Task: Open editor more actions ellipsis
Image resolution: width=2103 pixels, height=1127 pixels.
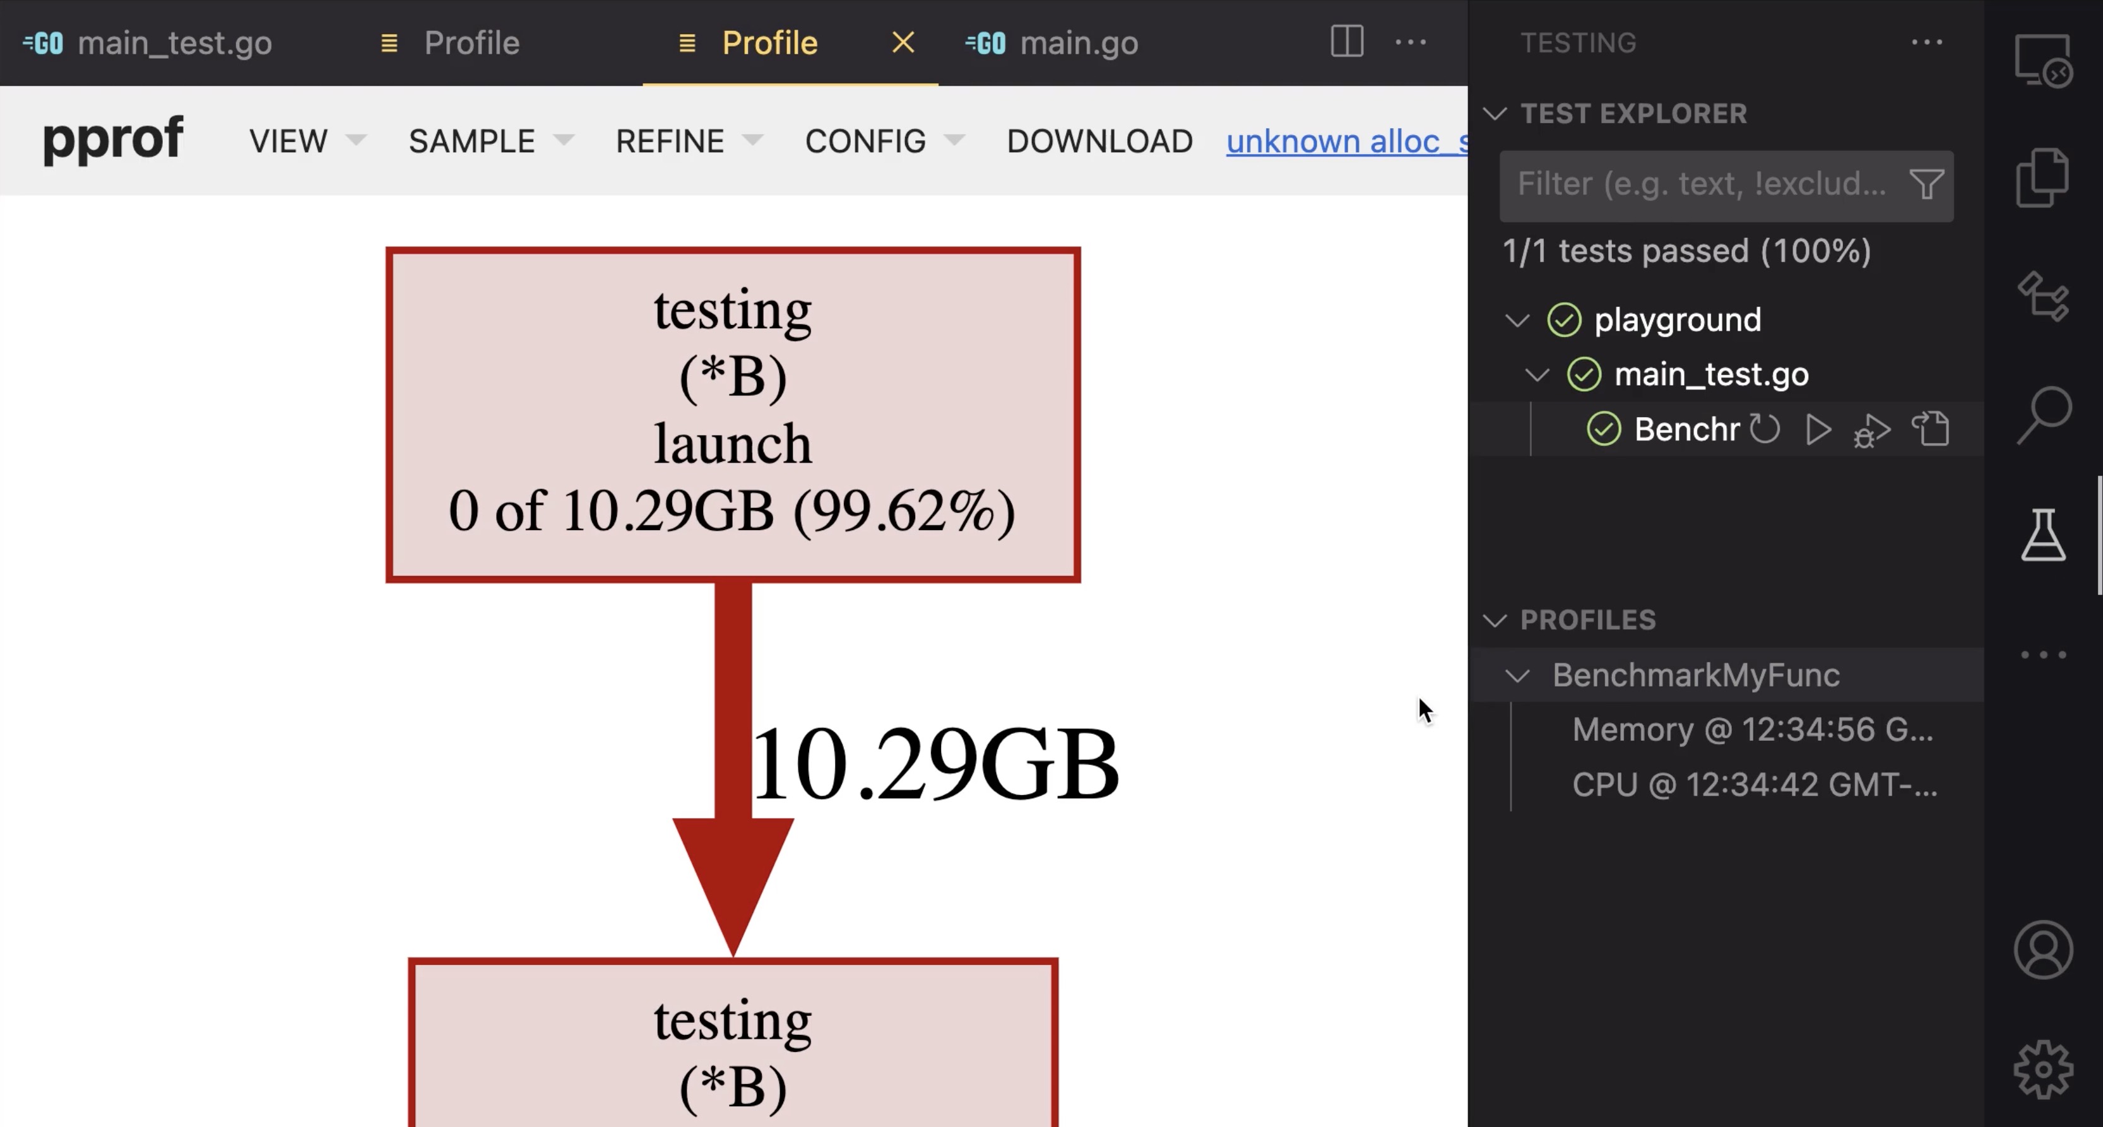Action: (x=1411, y=42)
